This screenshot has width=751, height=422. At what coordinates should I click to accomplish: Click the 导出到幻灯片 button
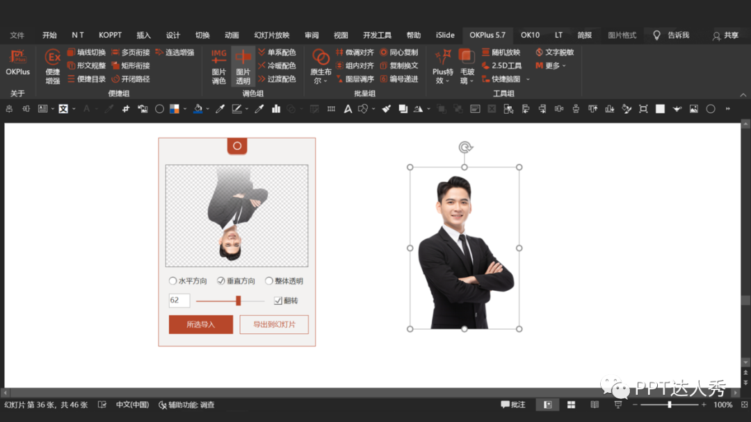pos(274,325)
